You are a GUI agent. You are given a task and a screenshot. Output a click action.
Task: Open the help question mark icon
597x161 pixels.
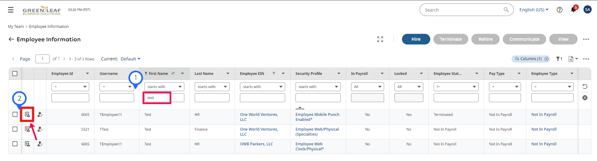tap(559, 10)
